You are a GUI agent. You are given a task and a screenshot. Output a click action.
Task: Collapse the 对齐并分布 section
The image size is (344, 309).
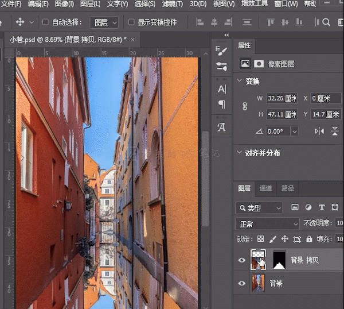(x=240, y=152)
